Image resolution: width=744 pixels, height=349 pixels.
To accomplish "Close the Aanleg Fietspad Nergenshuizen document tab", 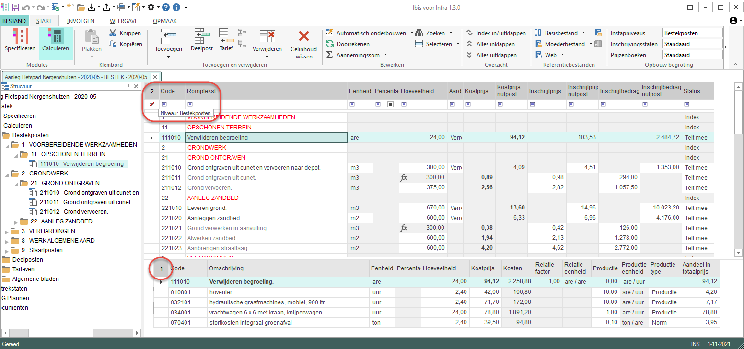I will [155, 77].
